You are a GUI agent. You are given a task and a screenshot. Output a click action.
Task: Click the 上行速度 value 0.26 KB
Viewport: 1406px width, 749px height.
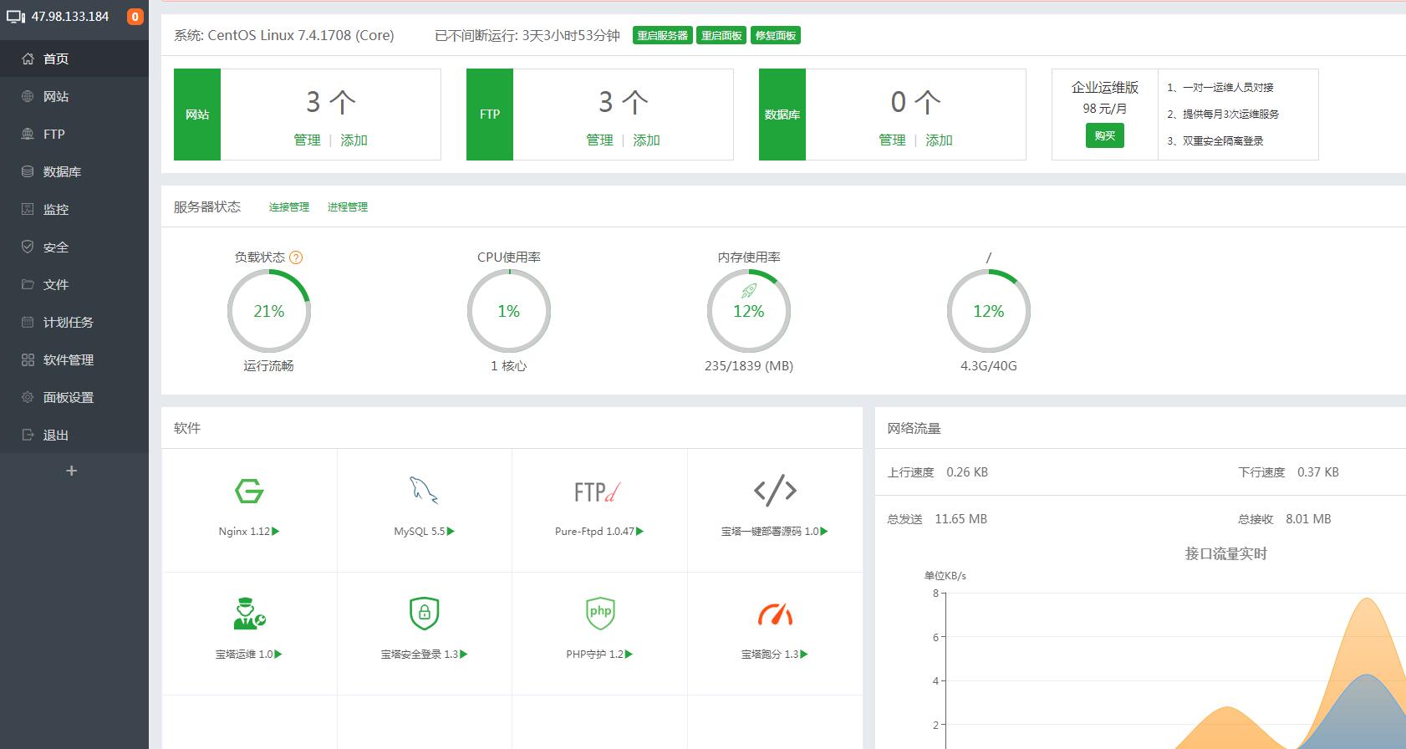point(967,472)
